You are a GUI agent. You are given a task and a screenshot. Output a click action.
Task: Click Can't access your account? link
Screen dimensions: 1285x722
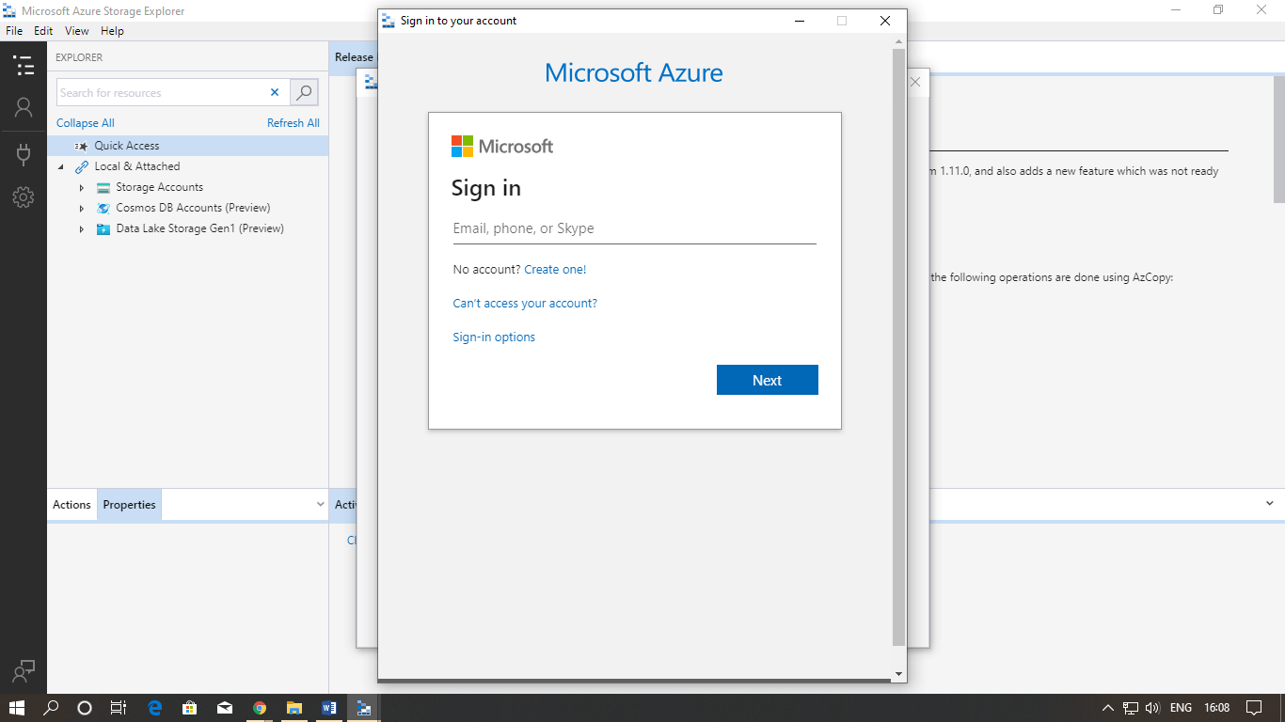(x=525, y=304)
